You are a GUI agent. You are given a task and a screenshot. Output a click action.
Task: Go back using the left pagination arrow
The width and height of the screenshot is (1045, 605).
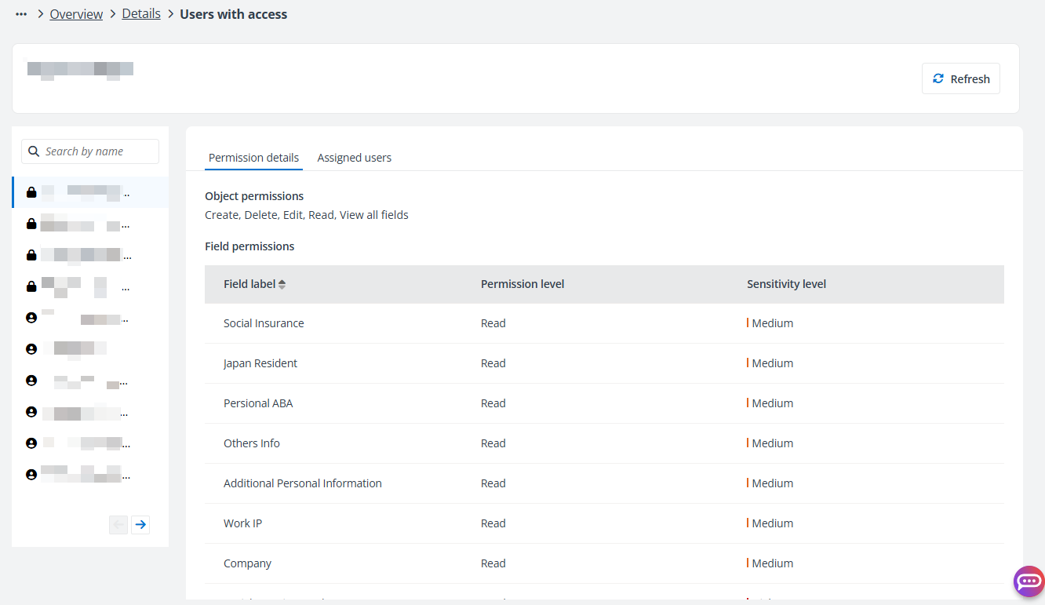118,524
